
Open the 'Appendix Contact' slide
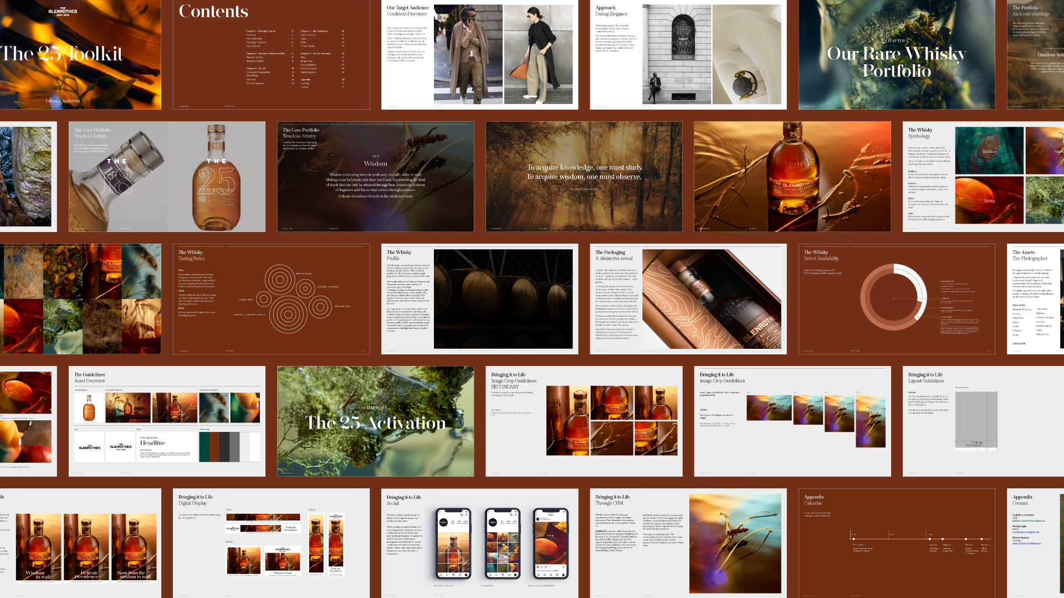[x=1035, y=543]
